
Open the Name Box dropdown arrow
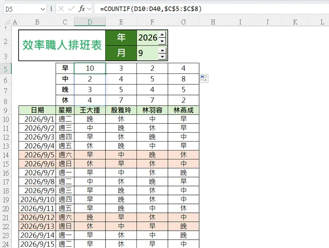tap(43, 9)
